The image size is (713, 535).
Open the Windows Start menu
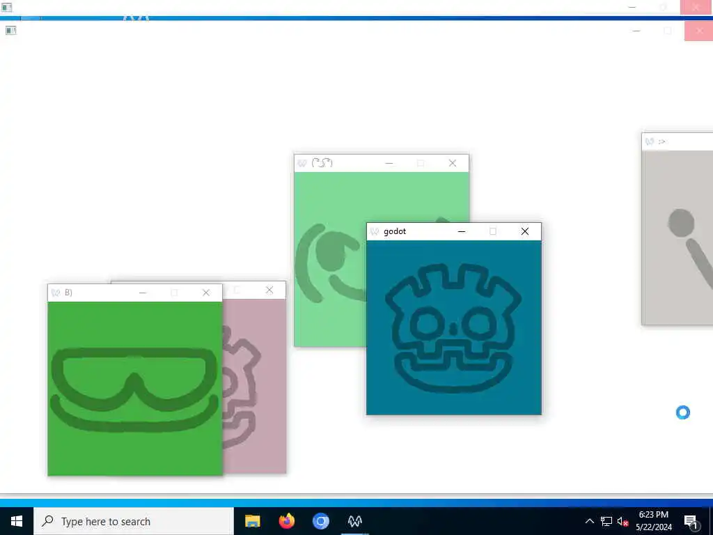pos(17,521)
